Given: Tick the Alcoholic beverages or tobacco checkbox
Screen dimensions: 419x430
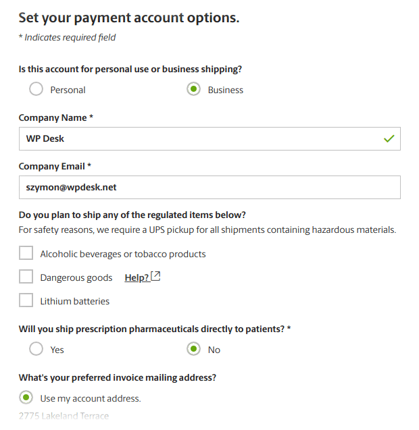Looking at the screenshot, I should [26, 253].
